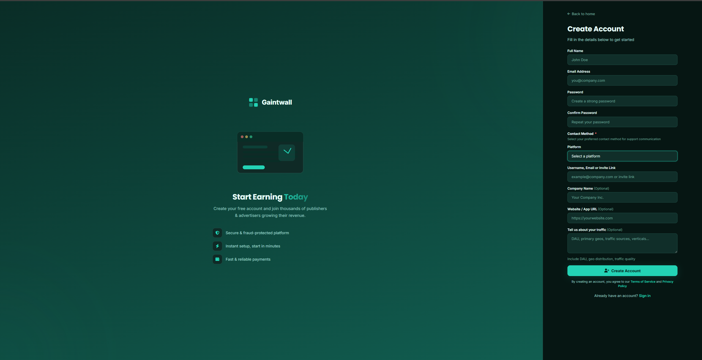Viewport: 702px width, 360px height.
Task: Click the Repeat your password field
Action: pyautogui.click(x=622, y=122)
